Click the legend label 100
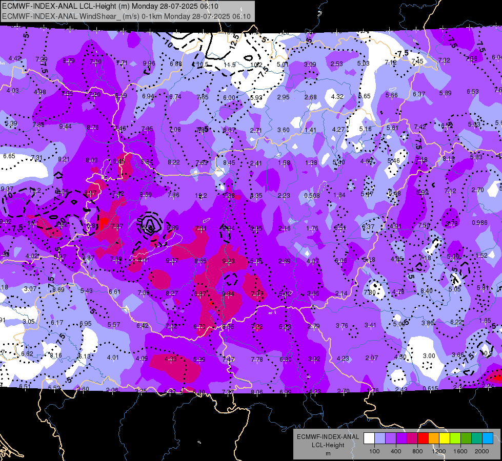This screenshot has height=461, width=502. (x=374, y=451)
